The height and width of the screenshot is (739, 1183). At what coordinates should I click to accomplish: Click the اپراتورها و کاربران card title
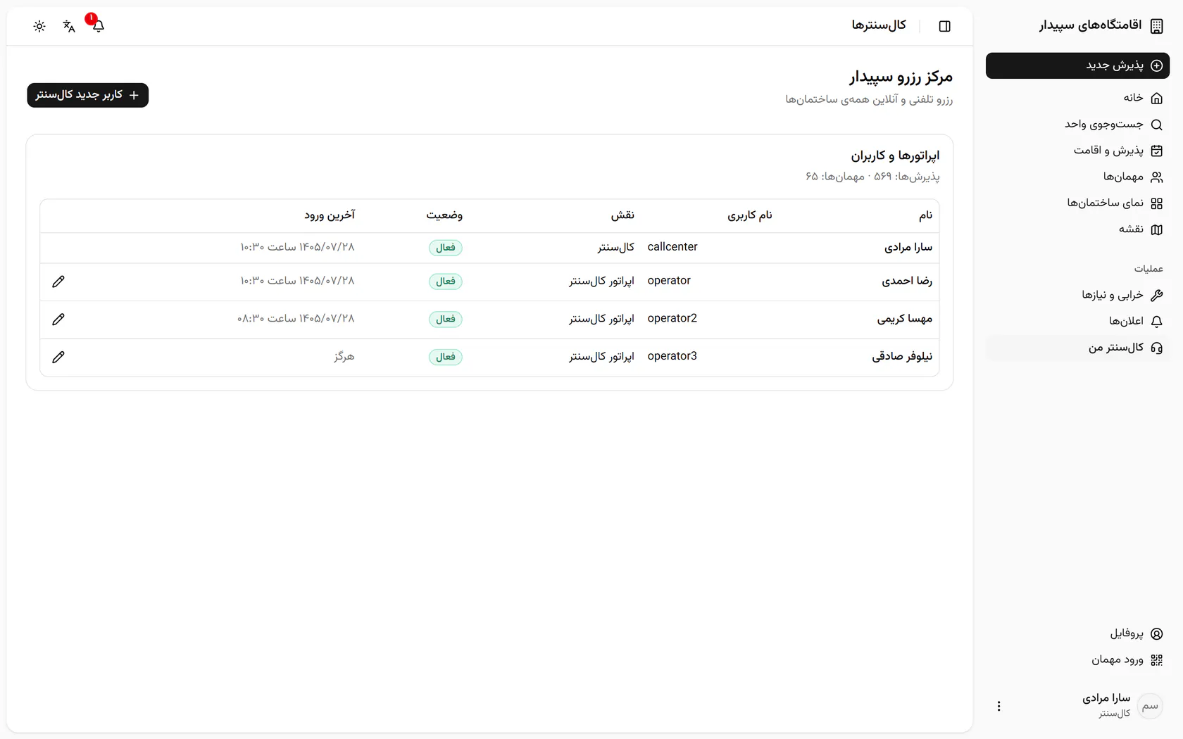[x=895, y=156]
